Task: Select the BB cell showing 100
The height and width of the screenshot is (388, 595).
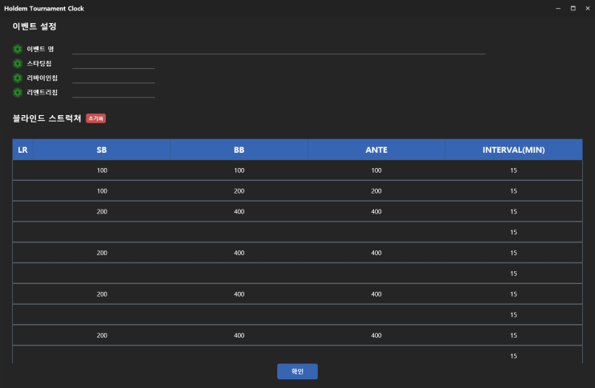Action: (239, 170)
